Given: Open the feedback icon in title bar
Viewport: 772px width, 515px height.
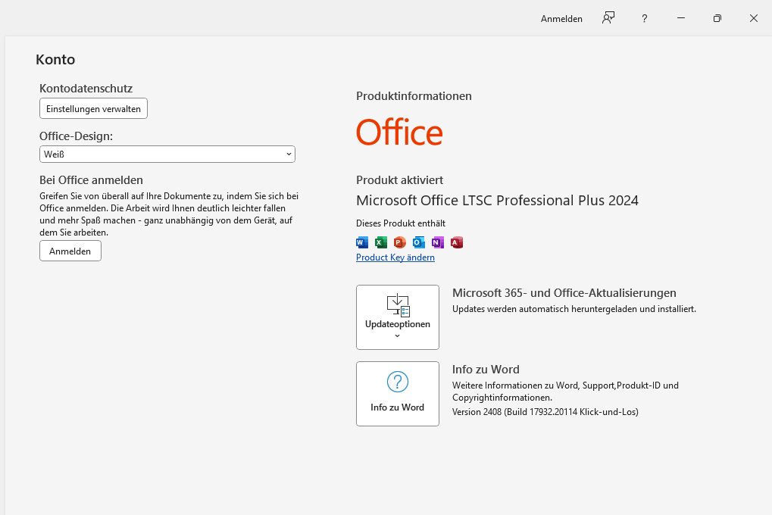Looking at the screenshot, I should (x=608, y=18).
